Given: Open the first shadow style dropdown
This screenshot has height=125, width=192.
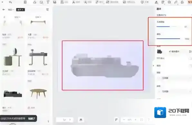Looking at the screenshot, I should click(x=174, y=78).
